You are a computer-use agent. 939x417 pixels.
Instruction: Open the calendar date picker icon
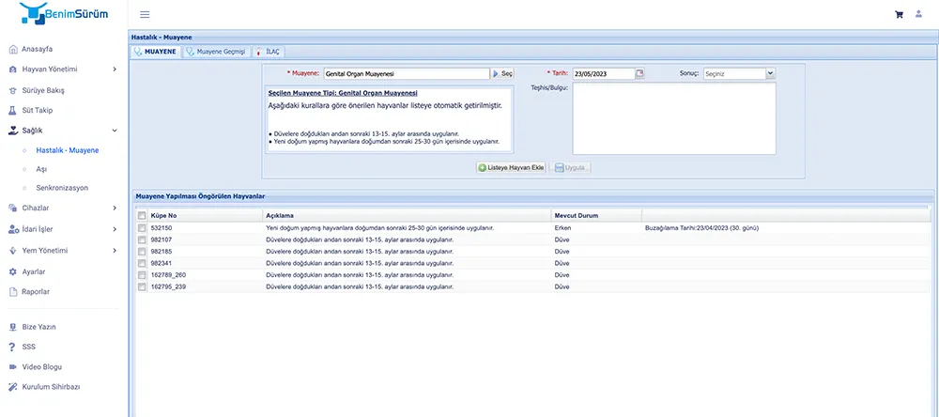(640, 73)
